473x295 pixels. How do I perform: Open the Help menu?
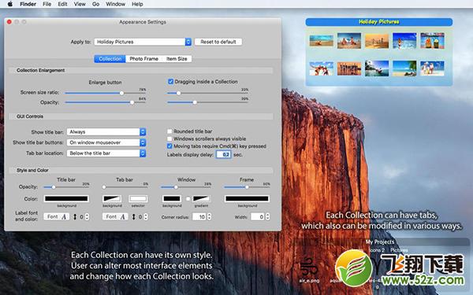pyautogui.click(x=137, y=4)
